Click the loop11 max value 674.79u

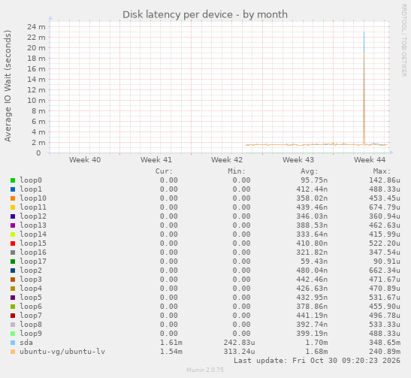(385, 207)
